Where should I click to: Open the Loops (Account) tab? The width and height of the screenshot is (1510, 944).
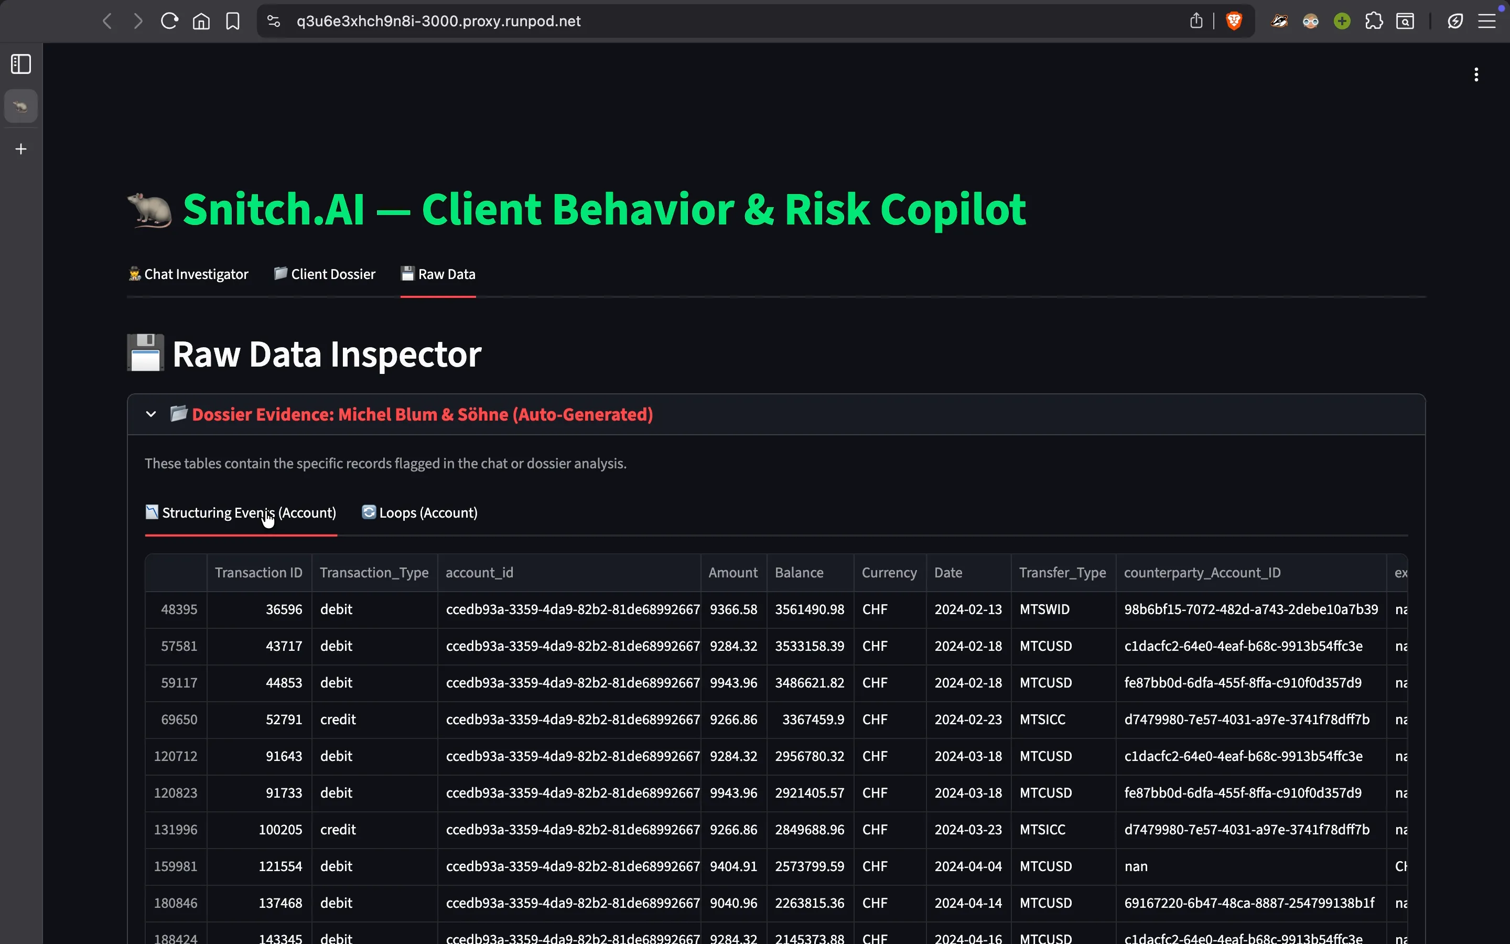(420, 512)
